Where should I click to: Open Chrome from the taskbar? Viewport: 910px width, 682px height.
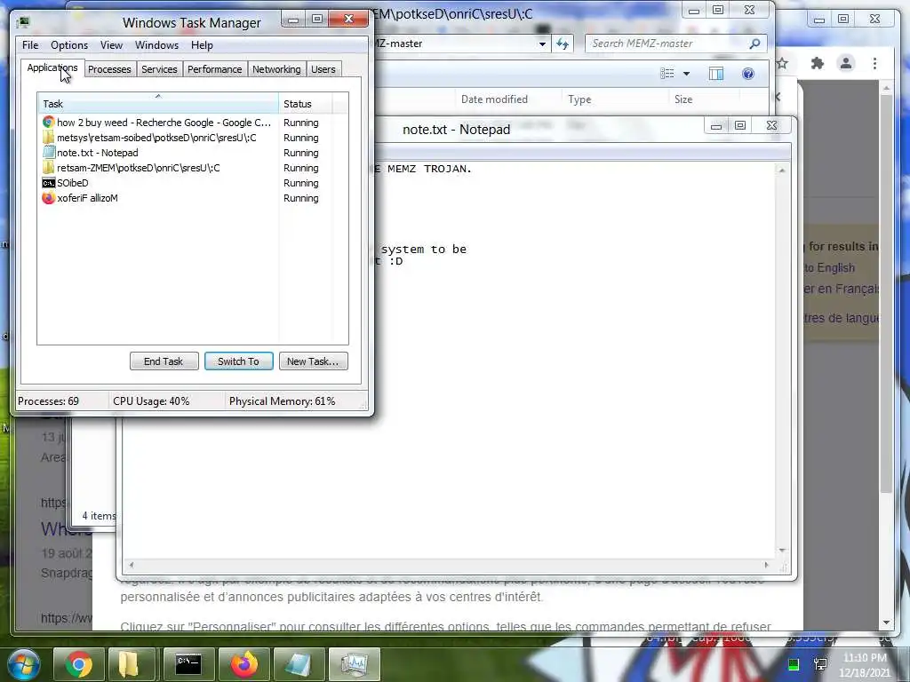point(79,664)
